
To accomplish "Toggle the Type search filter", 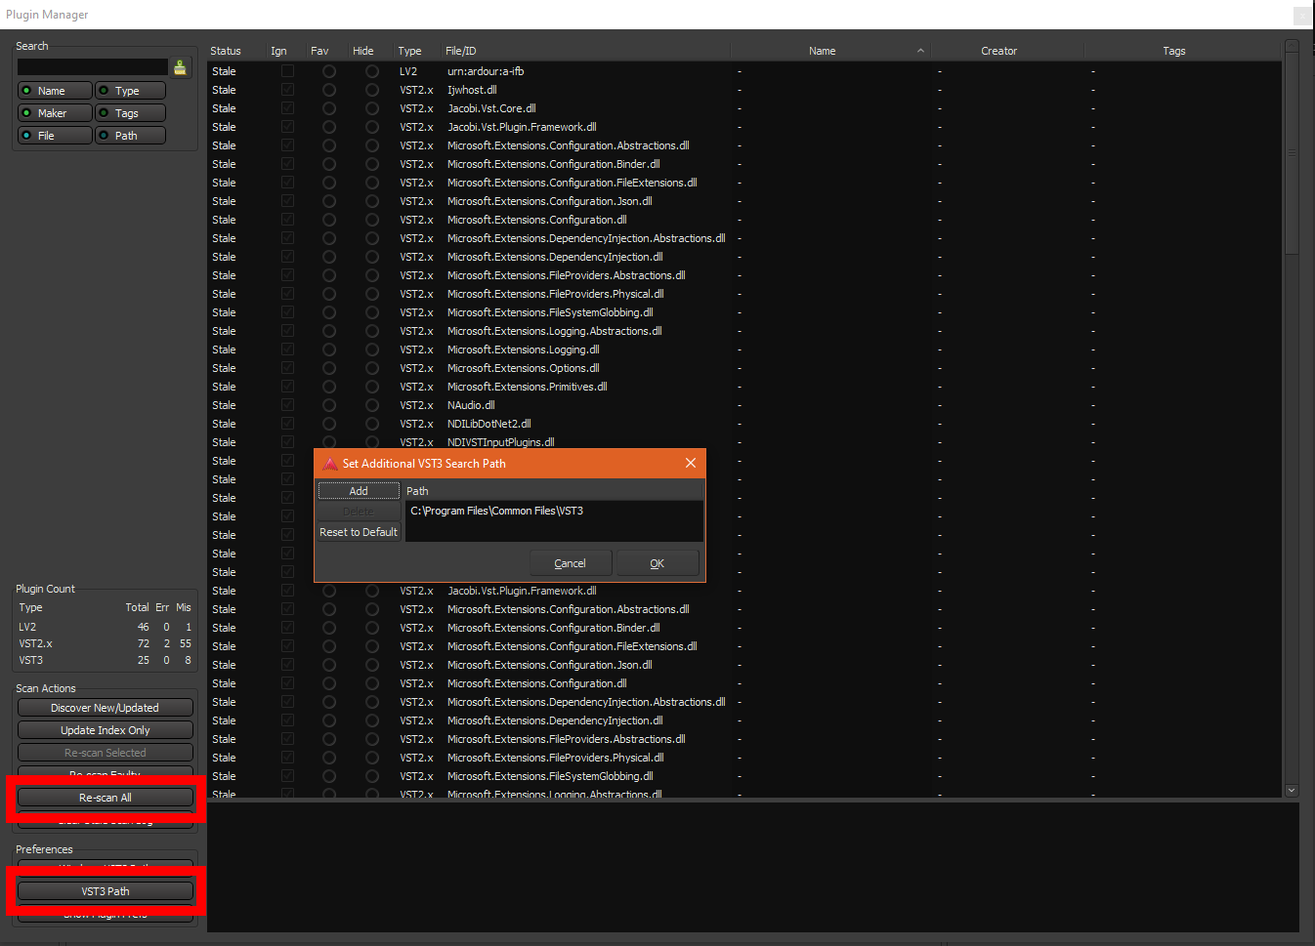I will pyautogui.click(x=130, y=91).
